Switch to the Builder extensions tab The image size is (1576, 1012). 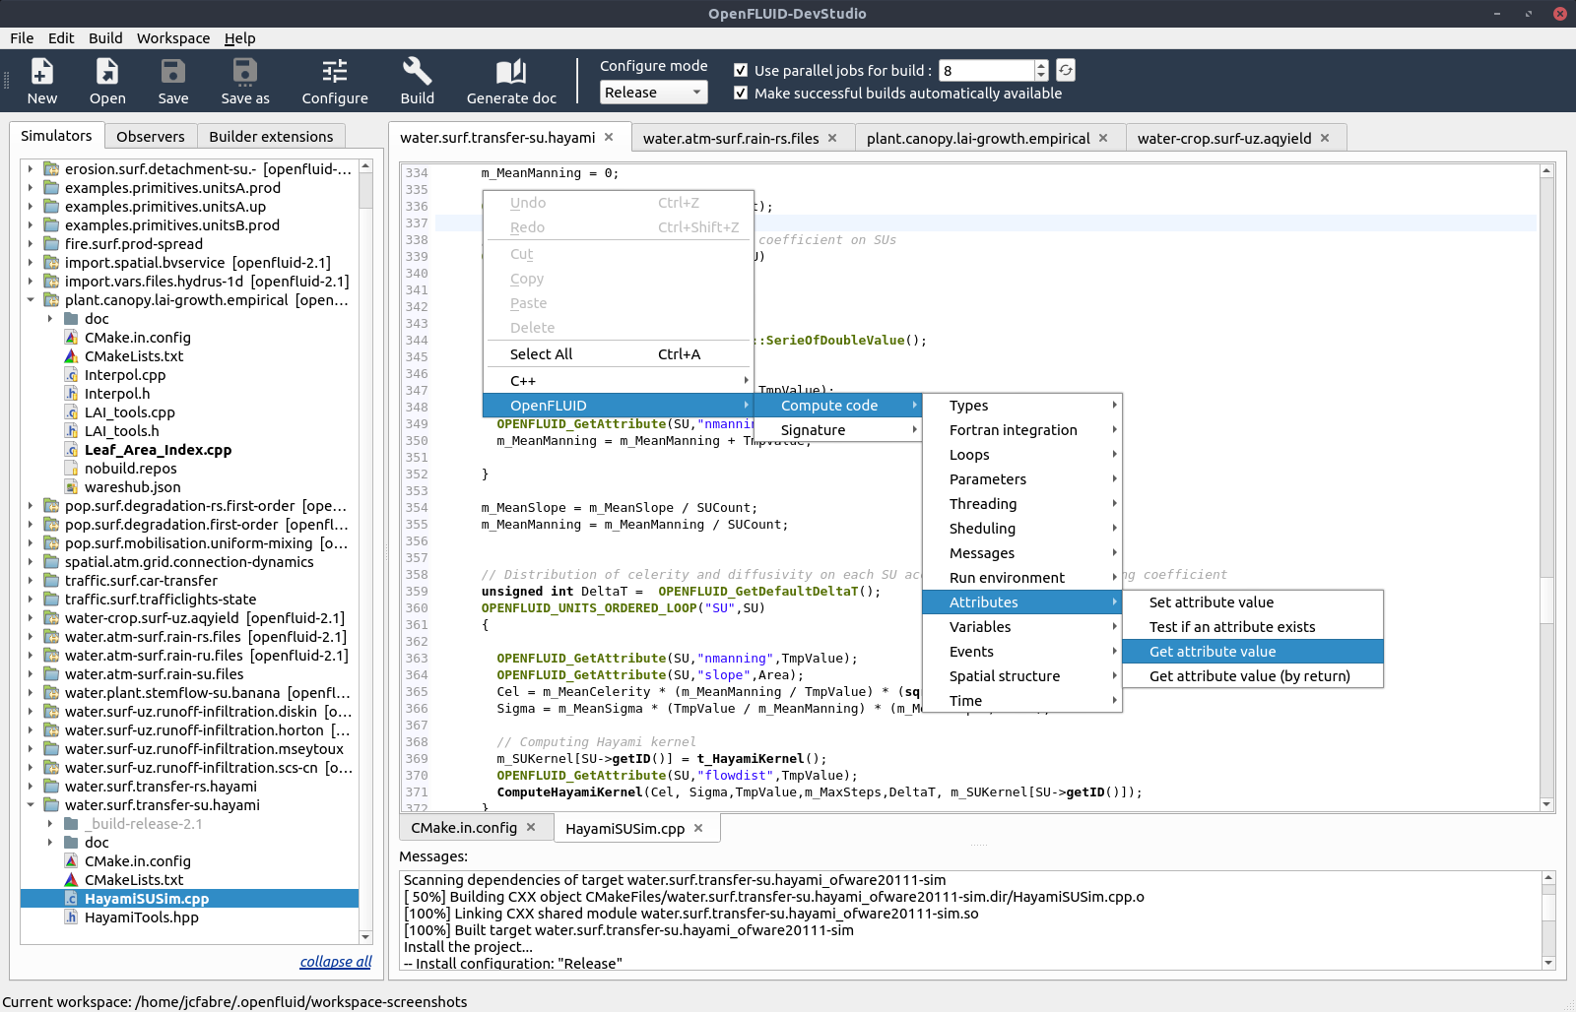coord(271,137)
